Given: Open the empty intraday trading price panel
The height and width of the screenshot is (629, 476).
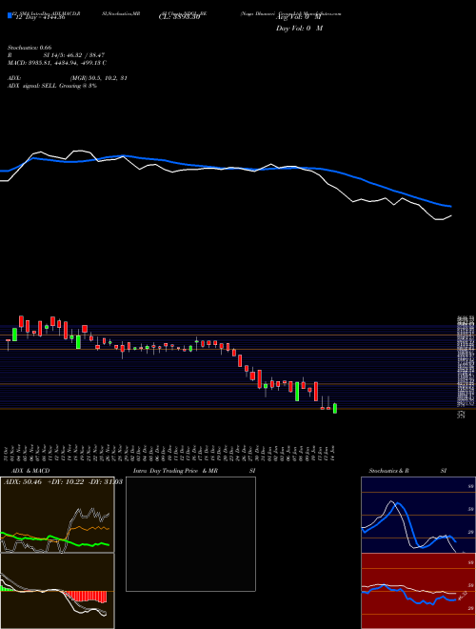Looking at the screenshot, I should coord(190,534).
